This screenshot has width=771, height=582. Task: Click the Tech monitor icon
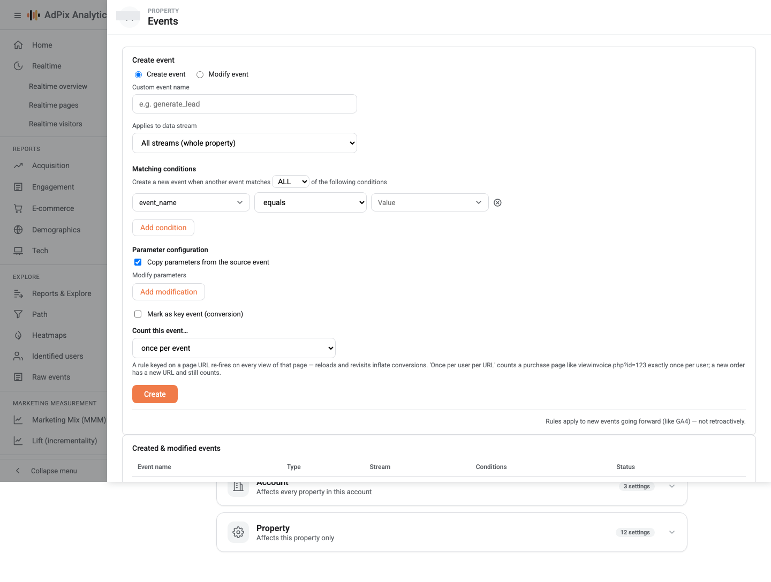[x=18, y=251]
